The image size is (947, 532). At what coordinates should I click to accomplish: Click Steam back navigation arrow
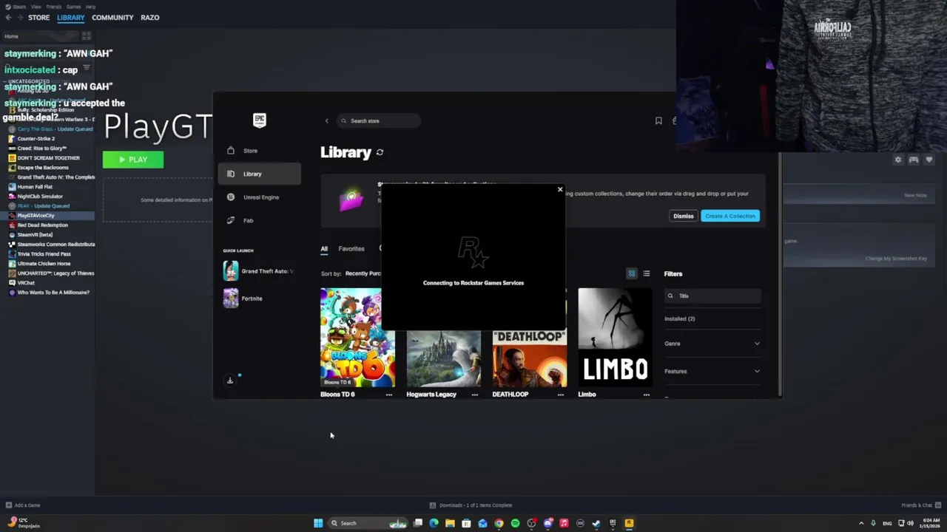click(8, 17)
